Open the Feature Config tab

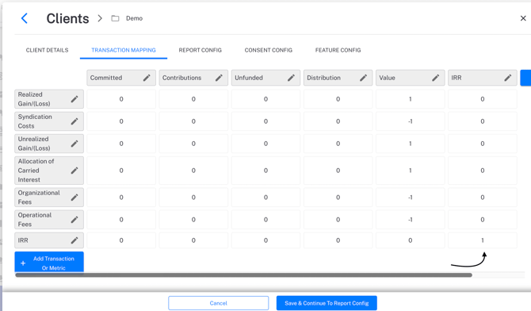pos(338,50)
